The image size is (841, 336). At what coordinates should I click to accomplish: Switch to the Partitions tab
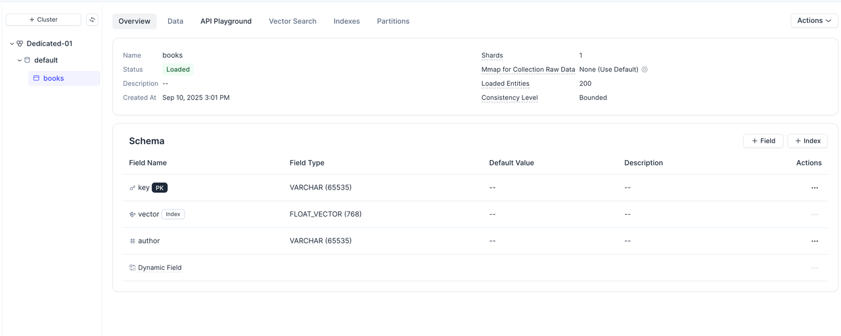pos(393,21)
